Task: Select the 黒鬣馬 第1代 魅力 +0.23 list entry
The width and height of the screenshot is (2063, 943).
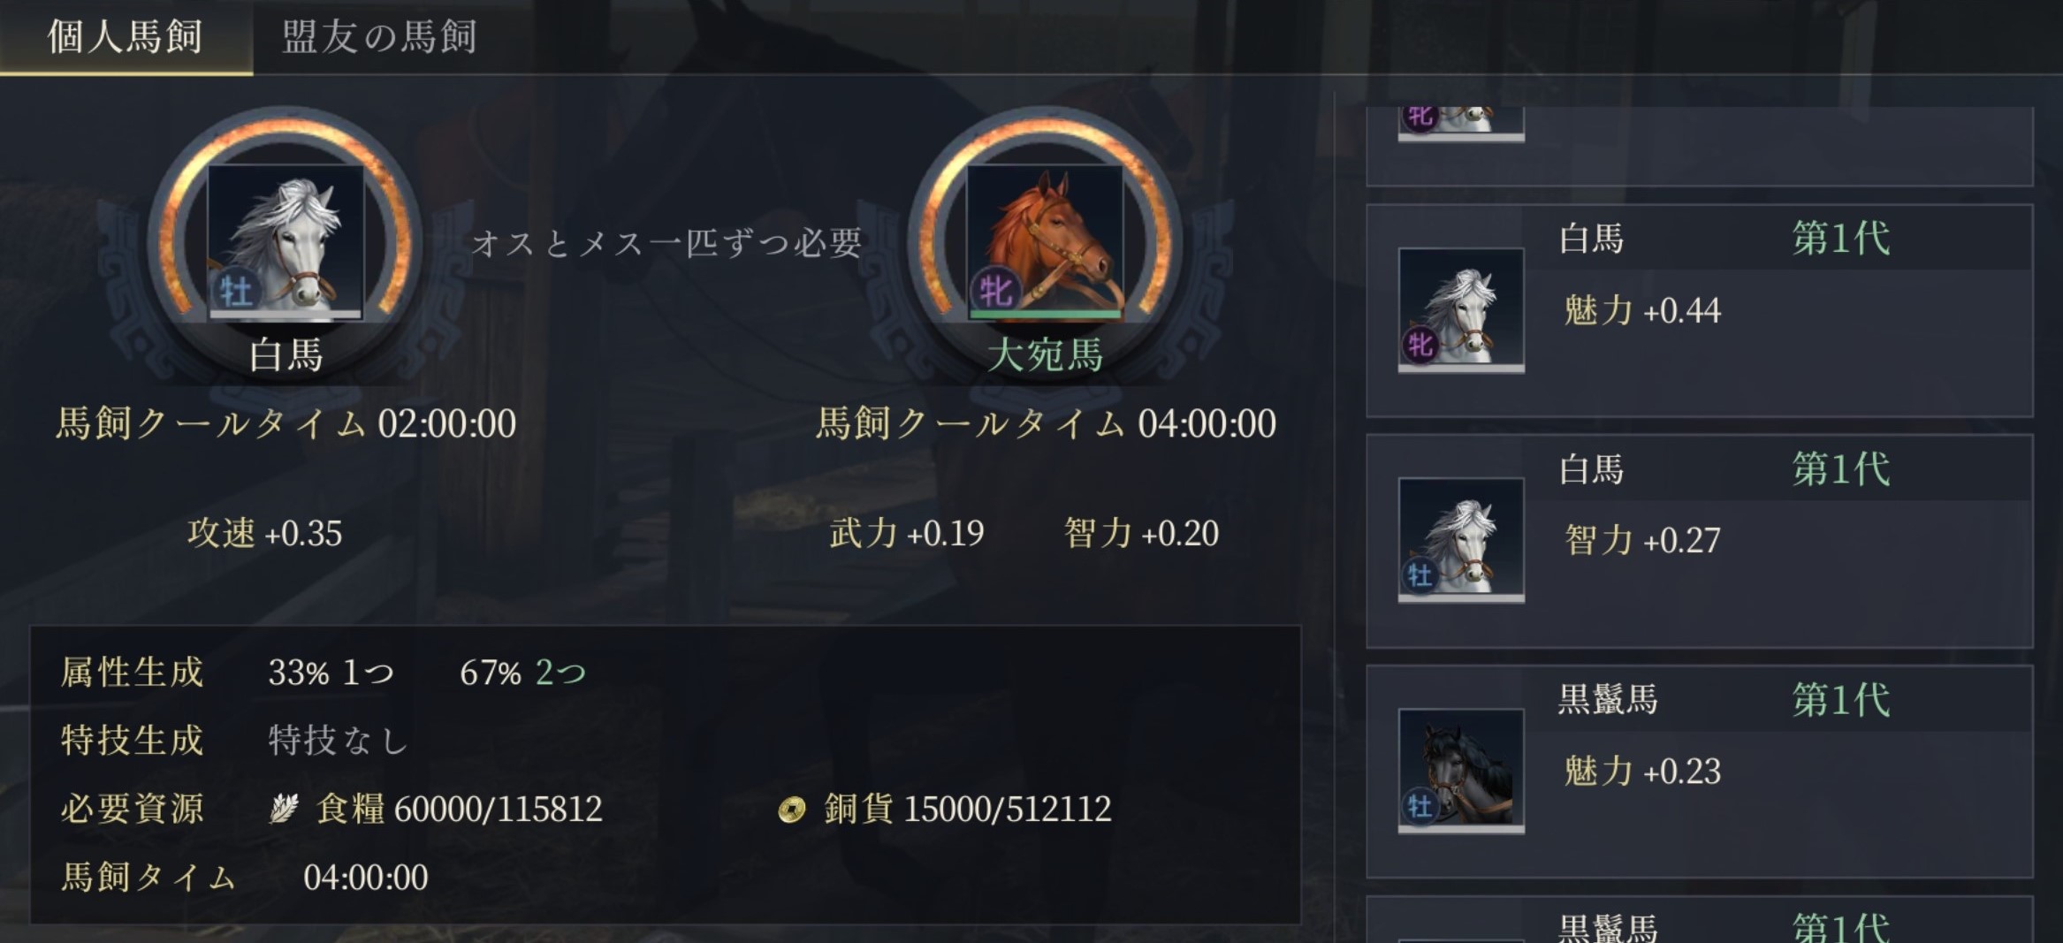Action: (1700, 771)
